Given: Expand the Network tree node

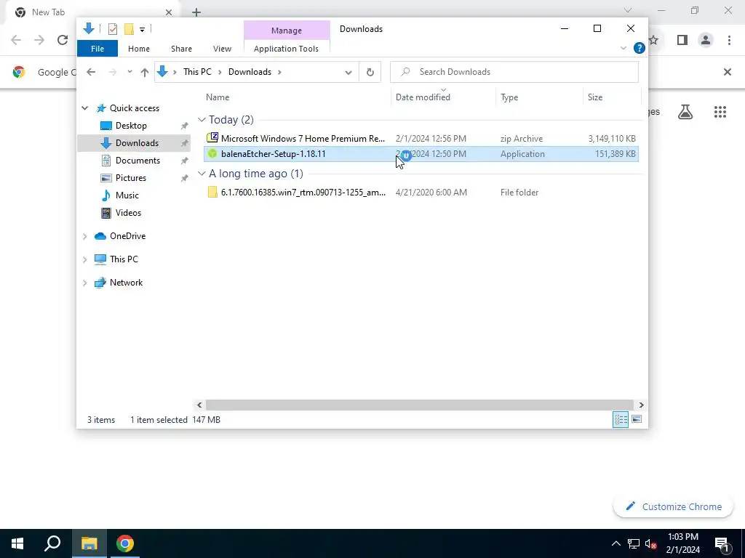Looking at the screenshot, I should [84, 283].
